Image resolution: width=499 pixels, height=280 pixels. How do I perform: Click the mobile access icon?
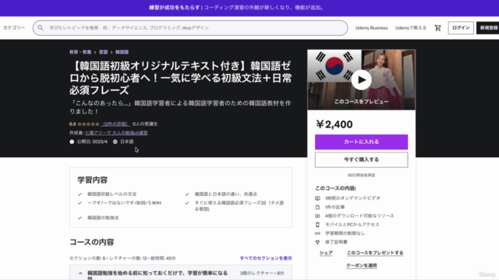(317, 225)
